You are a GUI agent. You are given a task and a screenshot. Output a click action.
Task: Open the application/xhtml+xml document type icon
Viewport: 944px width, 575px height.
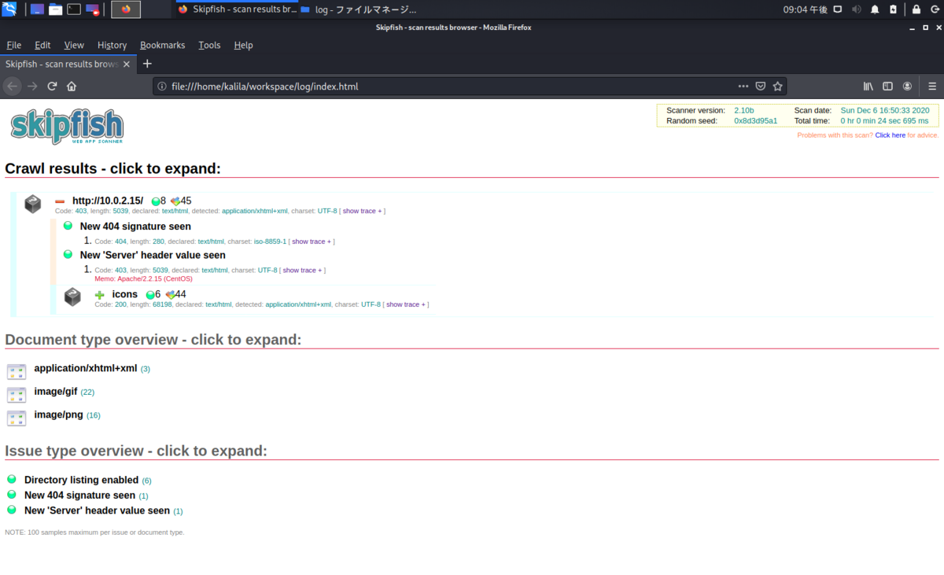(x=17, y=371)
